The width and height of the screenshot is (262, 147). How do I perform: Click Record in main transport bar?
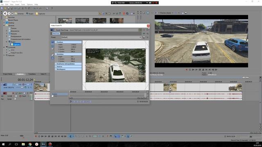36,136
